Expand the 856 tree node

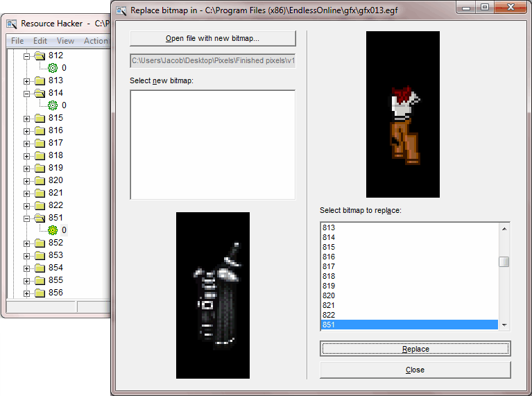click(x=26, y=294)
